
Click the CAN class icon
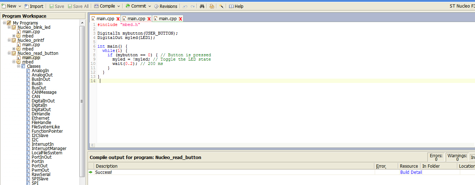(28, 97)
